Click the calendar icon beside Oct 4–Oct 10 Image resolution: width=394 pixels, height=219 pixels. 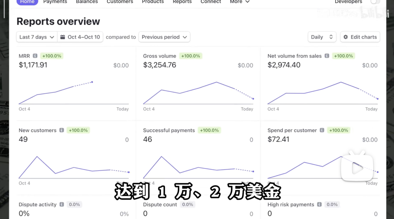(63, 37)
